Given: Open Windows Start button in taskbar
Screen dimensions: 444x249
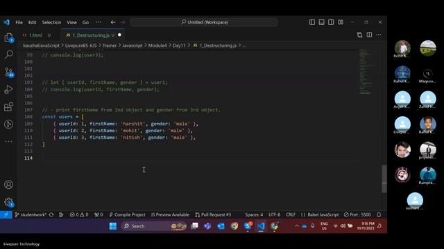Looking at the screenshot, I should tap(113, 226).
